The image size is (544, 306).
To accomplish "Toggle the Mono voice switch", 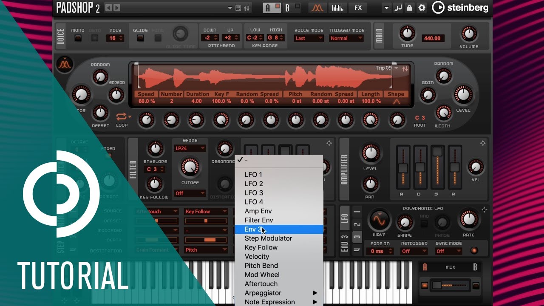I will point(78,38).
